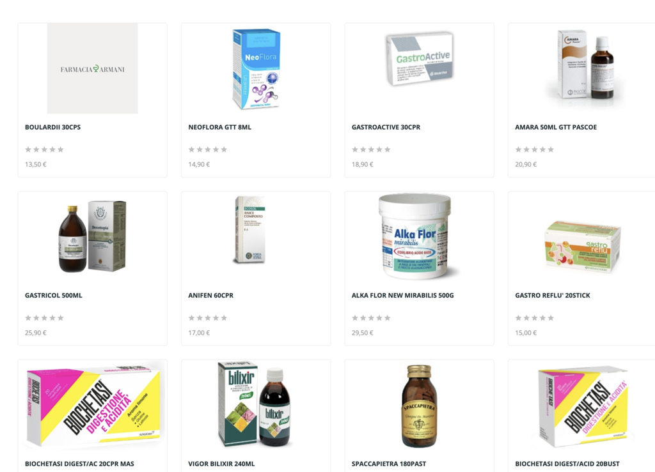The width and height of the screenshot is (655, 472).
Task: Open ANIFEN 60CPR product title
Action: coord(211,295)
